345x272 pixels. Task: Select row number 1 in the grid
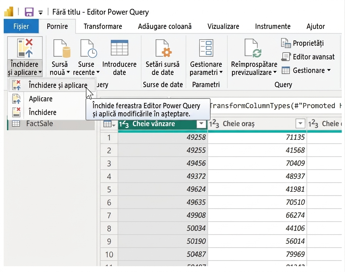pos(109,137)
